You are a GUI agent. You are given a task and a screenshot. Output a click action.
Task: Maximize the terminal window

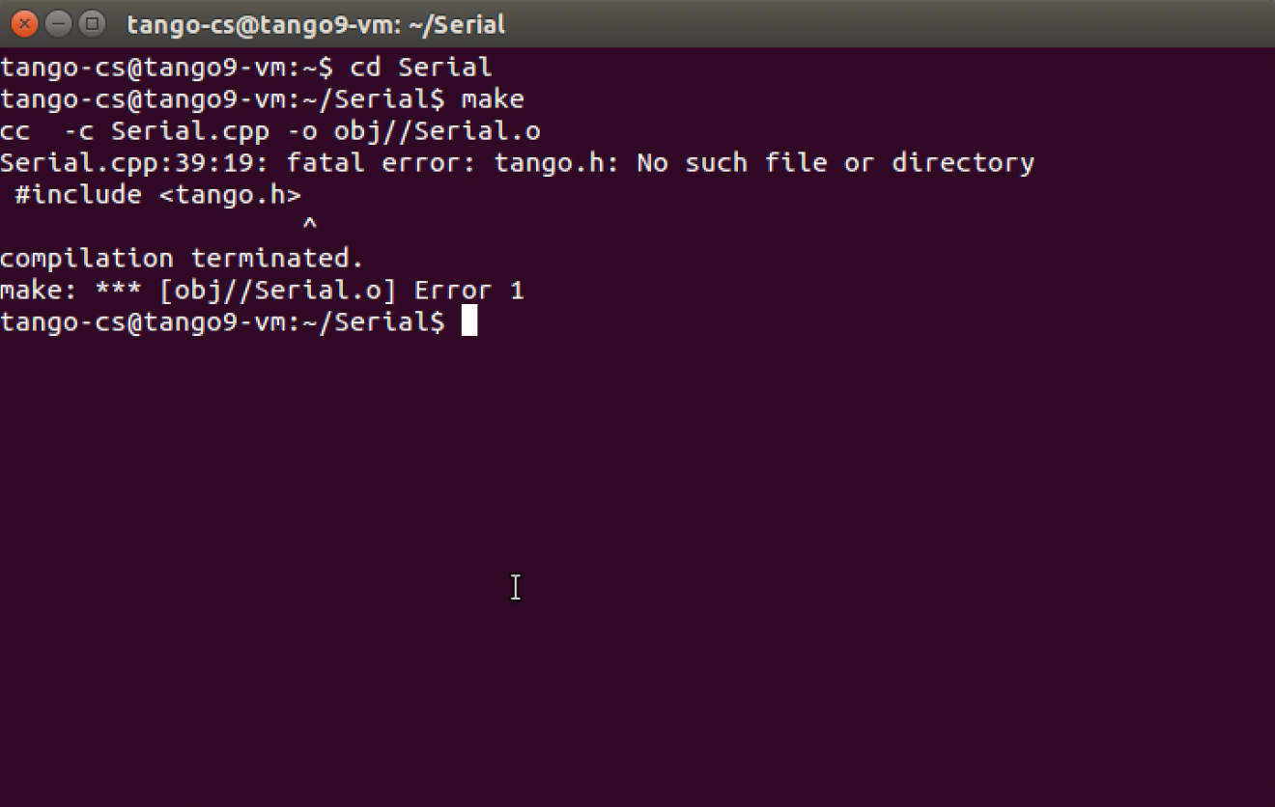(x=92, y=23)
